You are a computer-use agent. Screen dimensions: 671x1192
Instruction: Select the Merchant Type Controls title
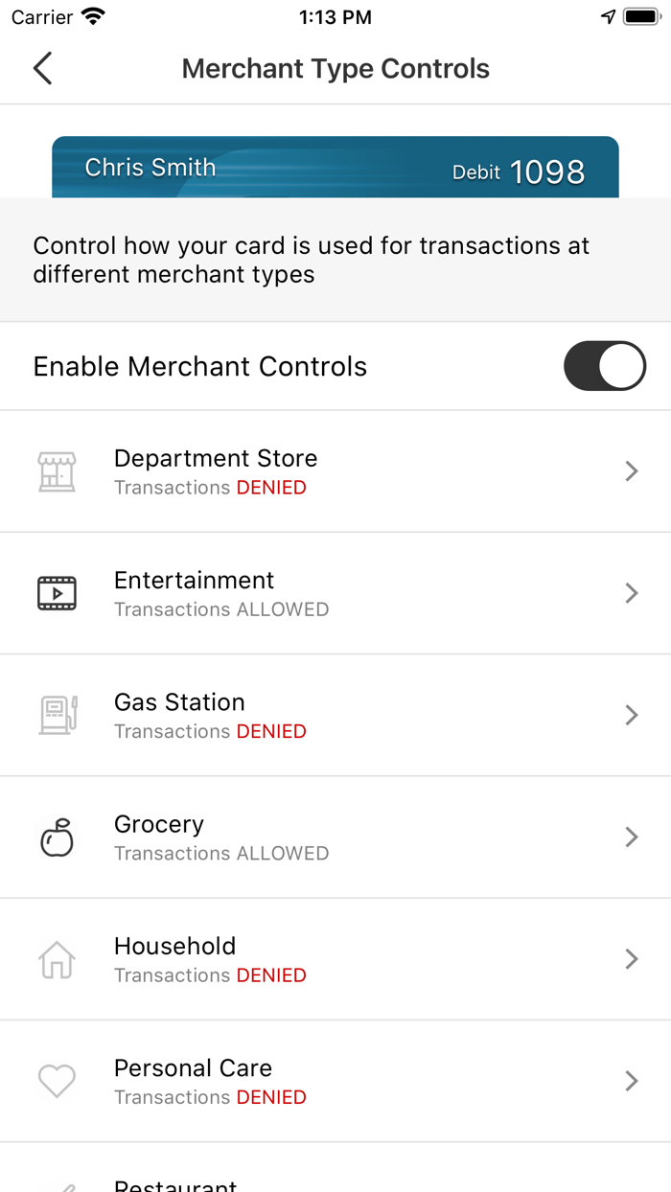pyautogui.click(x=335, y=68)
